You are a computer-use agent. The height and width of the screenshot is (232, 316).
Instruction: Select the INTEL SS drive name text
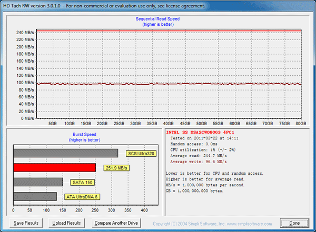pos(200,133)
